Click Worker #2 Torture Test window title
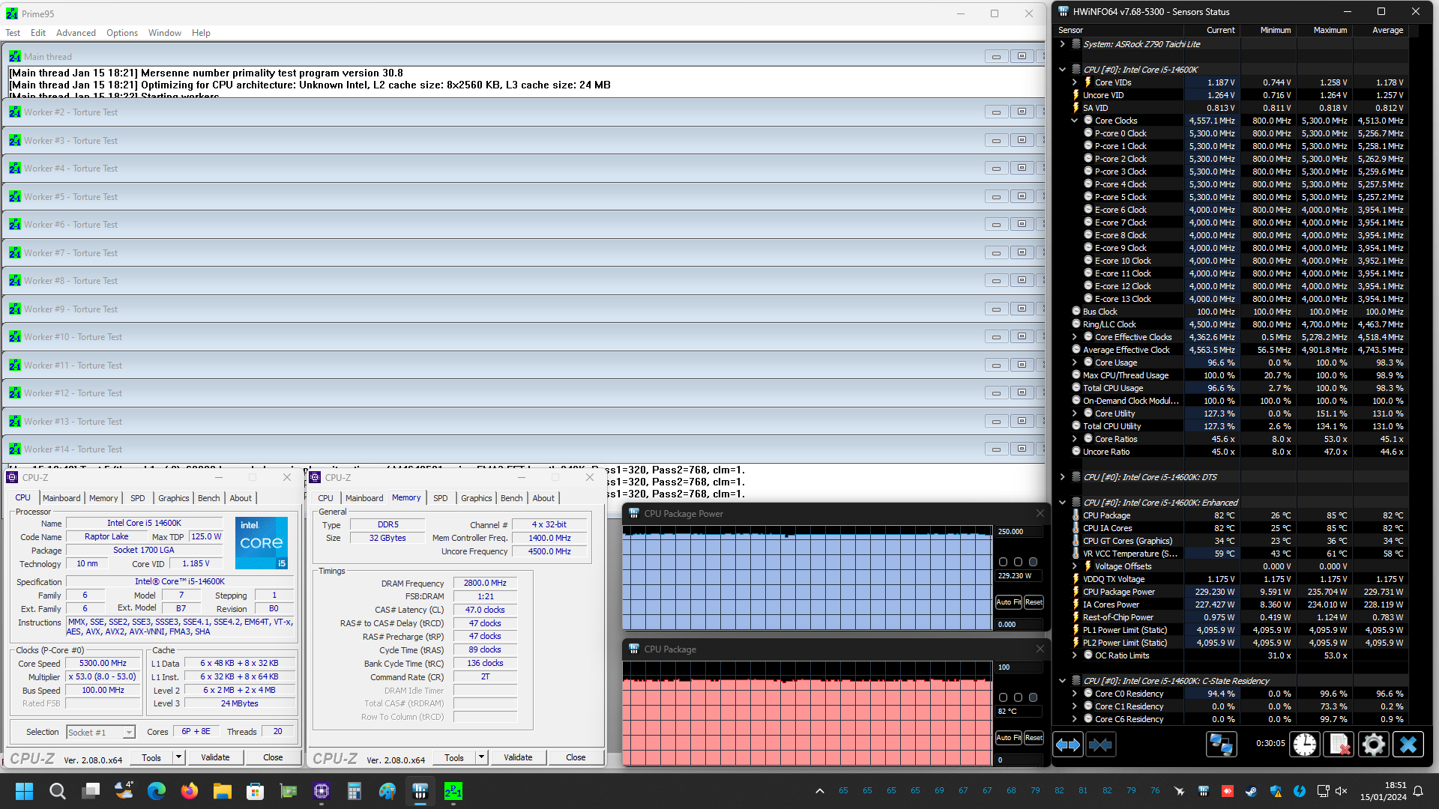 pyautogui.click(x=70, y=112)
